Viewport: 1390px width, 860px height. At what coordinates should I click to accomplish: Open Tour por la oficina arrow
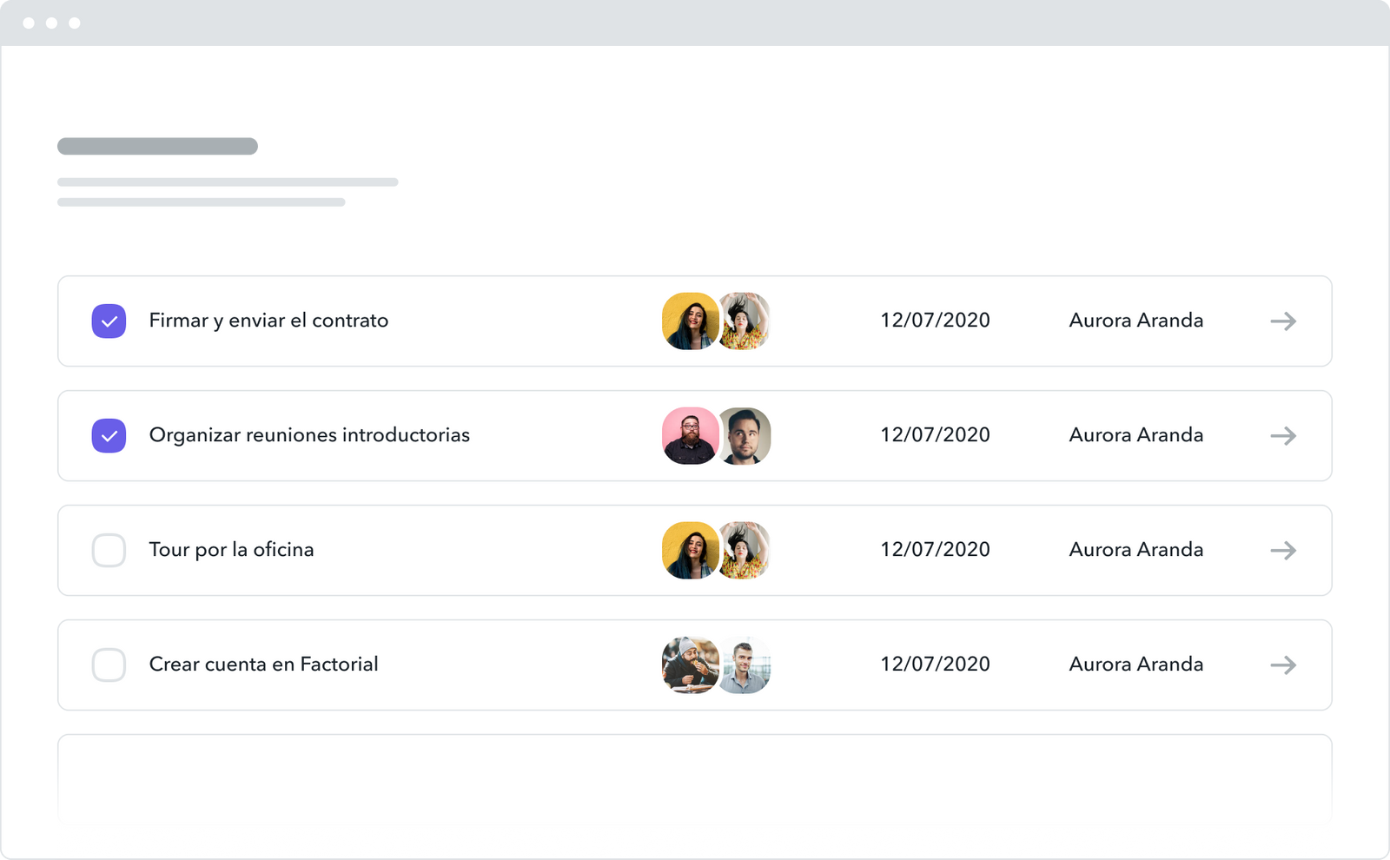1283,551
